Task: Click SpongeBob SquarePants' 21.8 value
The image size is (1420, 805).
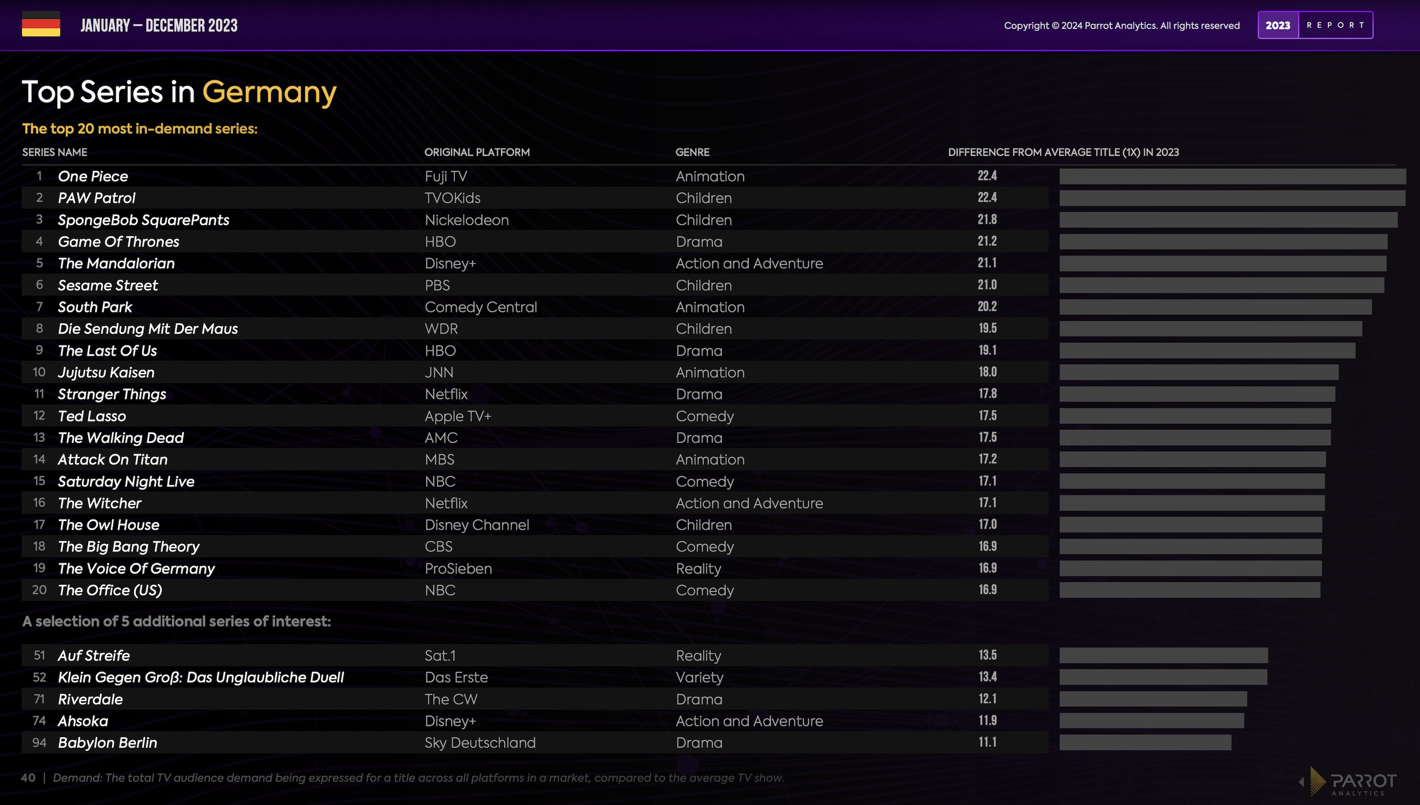Action: 987,220
